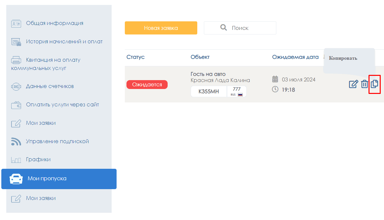The width and height of the screenshot is (384, 220).
Task: Click the meter icon next to Данные счетчиков
Action: point(16,87)
